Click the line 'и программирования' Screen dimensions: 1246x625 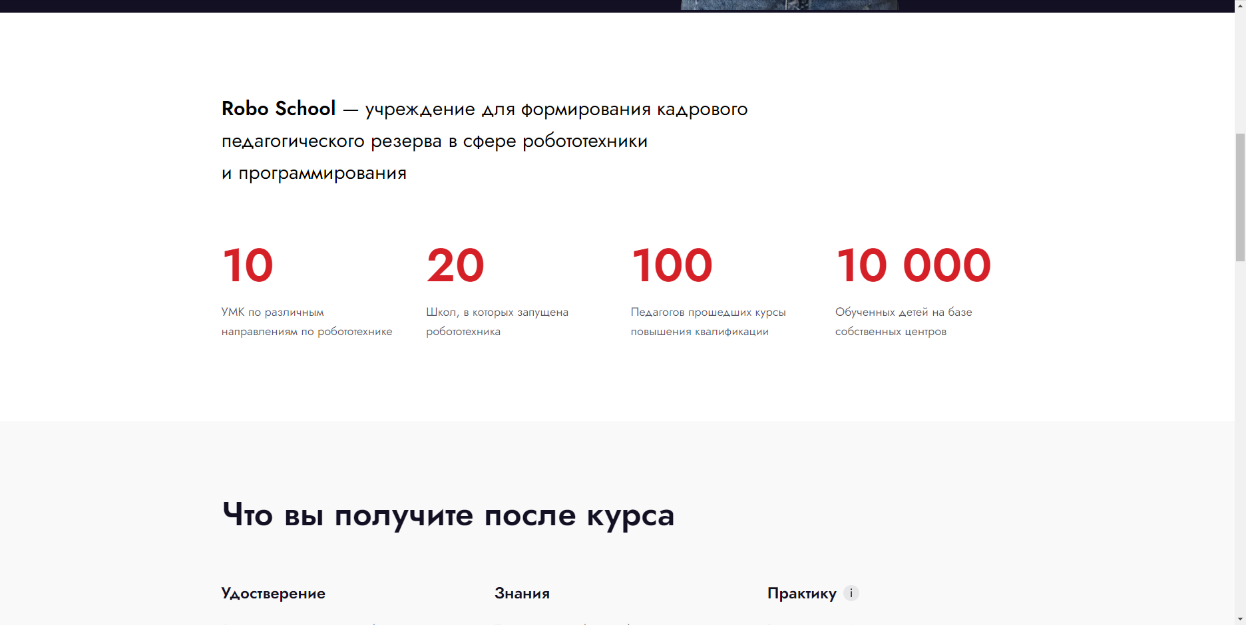(x=314, y=174)
